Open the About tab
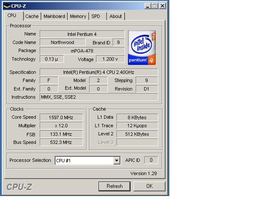Viewport: 273px width, 205px height. tap(116, 16)
